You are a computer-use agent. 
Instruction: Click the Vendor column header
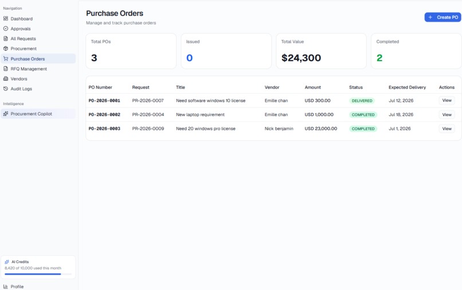[272, 88]
